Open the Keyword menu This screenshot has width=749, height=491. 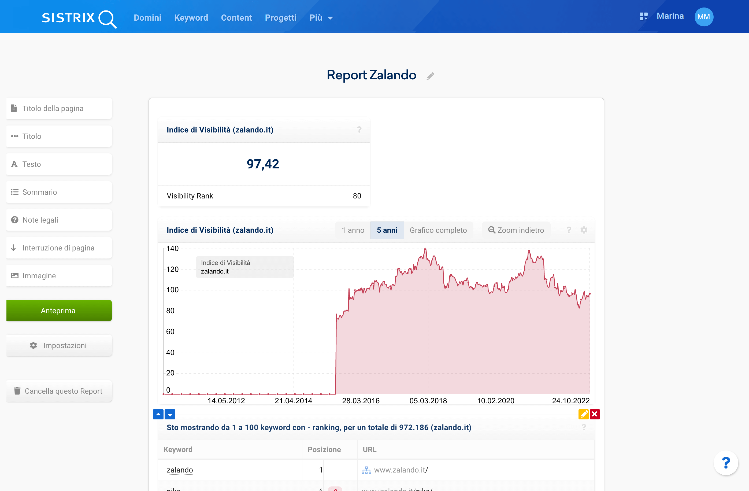tap(191, 18)
